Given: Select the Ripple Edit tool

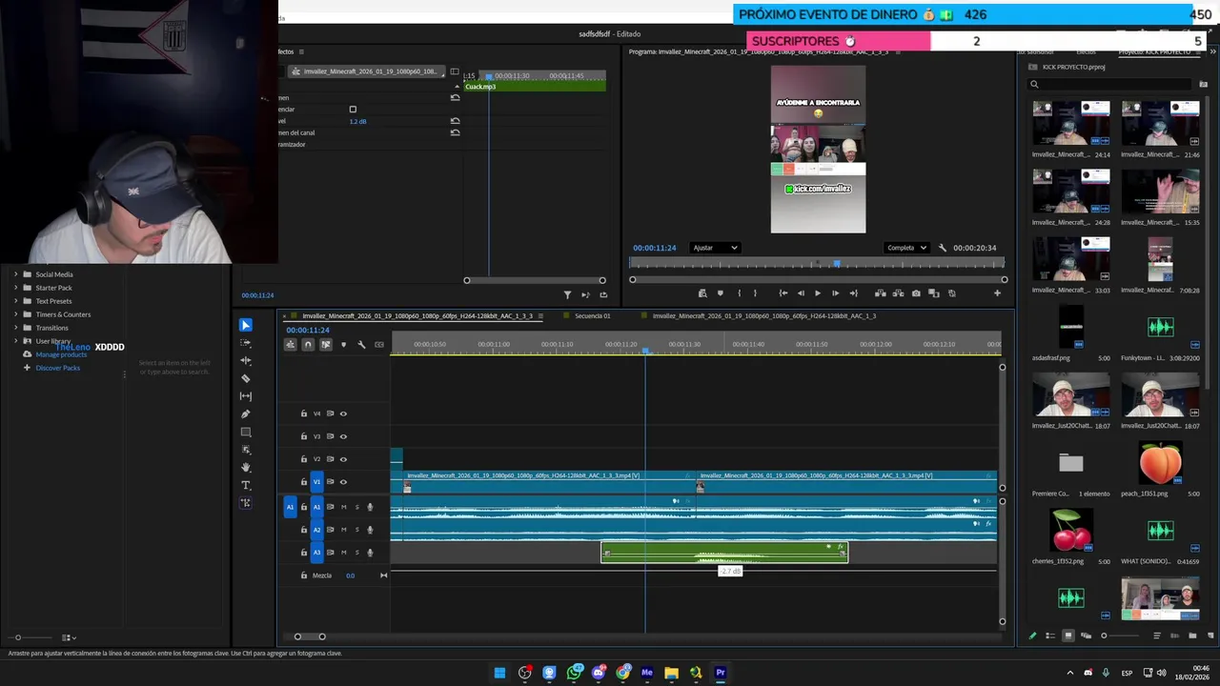Looking at the screenshot, I should click(x=246, y=360).
